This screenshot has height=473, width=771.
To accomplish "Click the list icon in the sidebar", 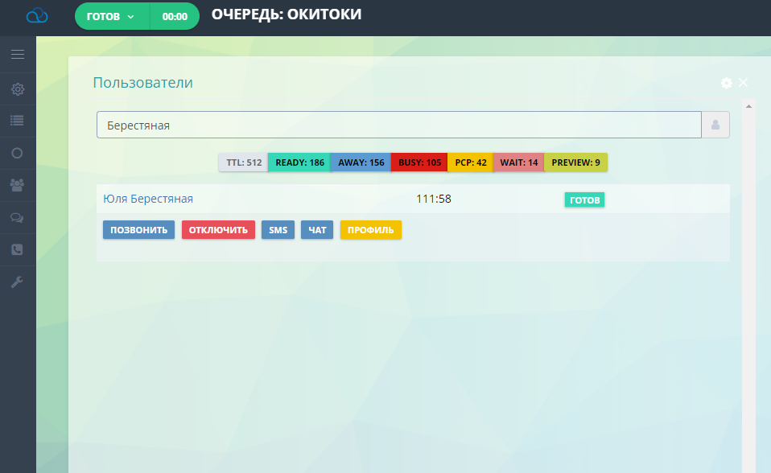I will click(18, 121).
